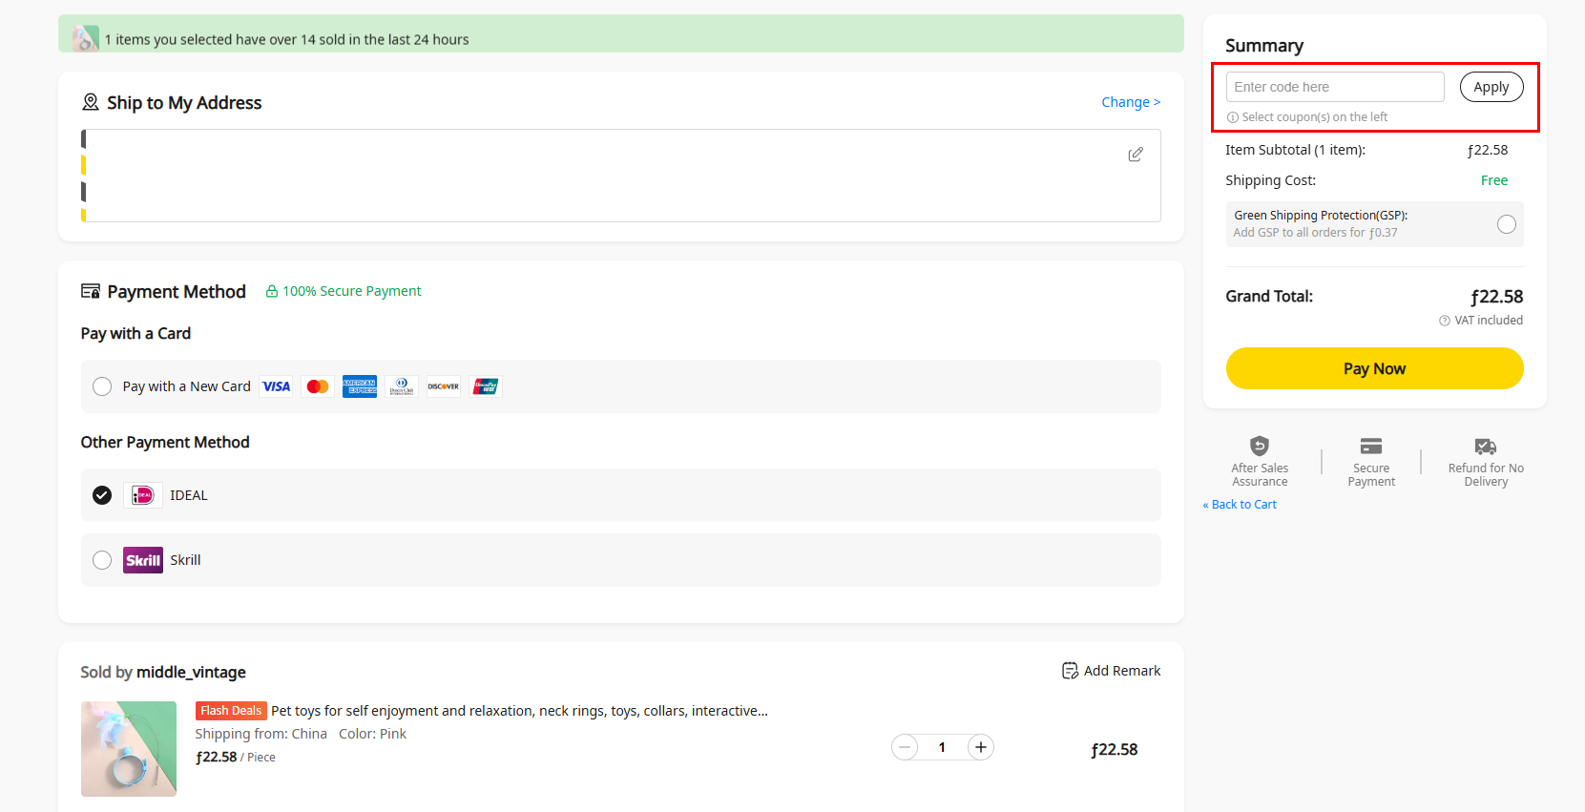The image size is (1585, 812).
Task: Click the After Sales Assurance shield icon
Action: tap(1260, 446)
